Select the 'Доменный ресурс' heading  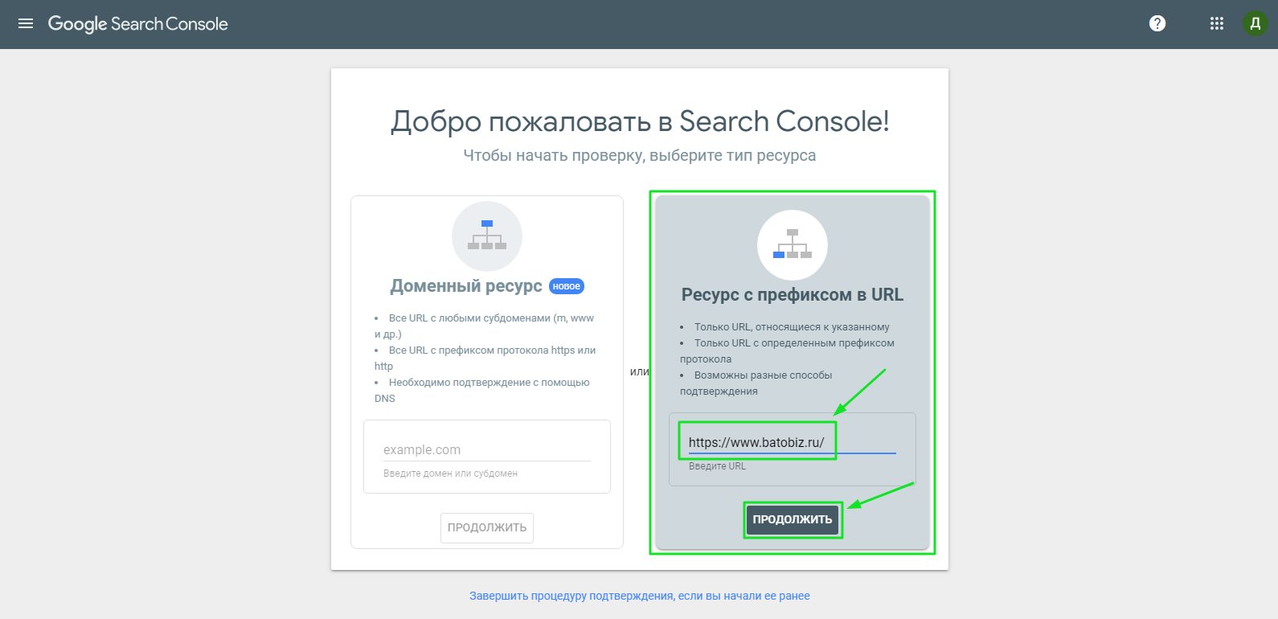coord(466,286)
